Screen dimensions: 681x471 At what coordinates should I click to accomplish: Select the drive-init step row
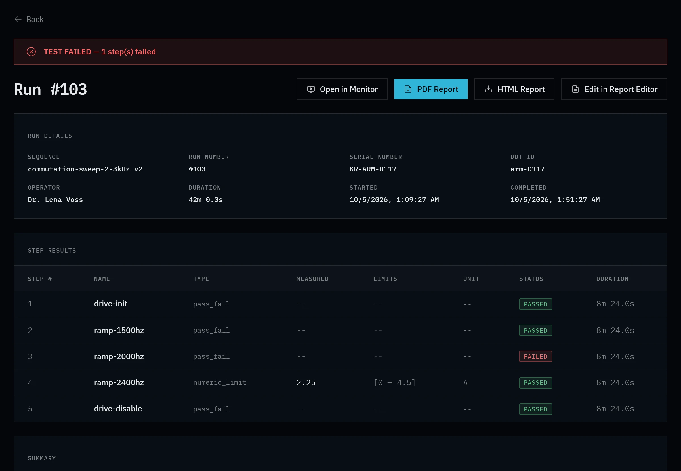[340, 304]
